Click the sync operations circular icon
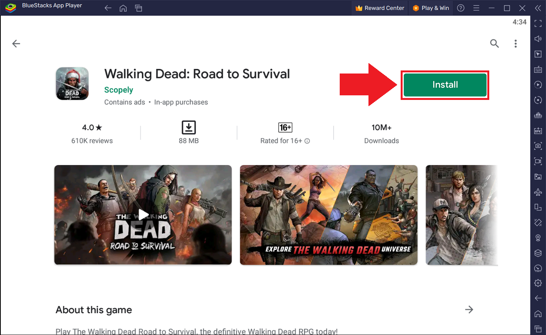Image resolution: width=546 pixels, height=335 pixels. (538, 100)
